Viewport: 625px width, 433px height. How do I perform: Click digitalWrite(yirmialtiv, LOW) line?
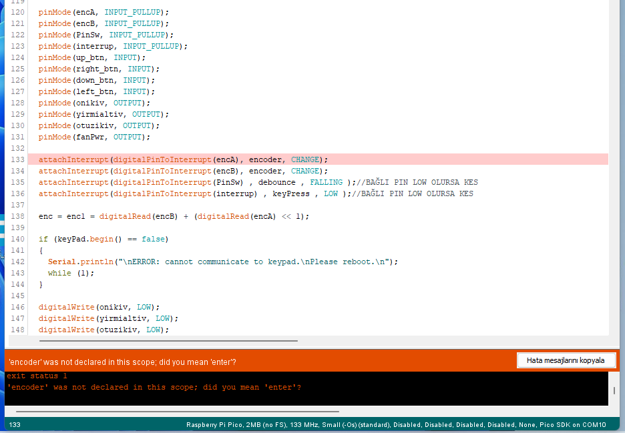tap(108, 318)
